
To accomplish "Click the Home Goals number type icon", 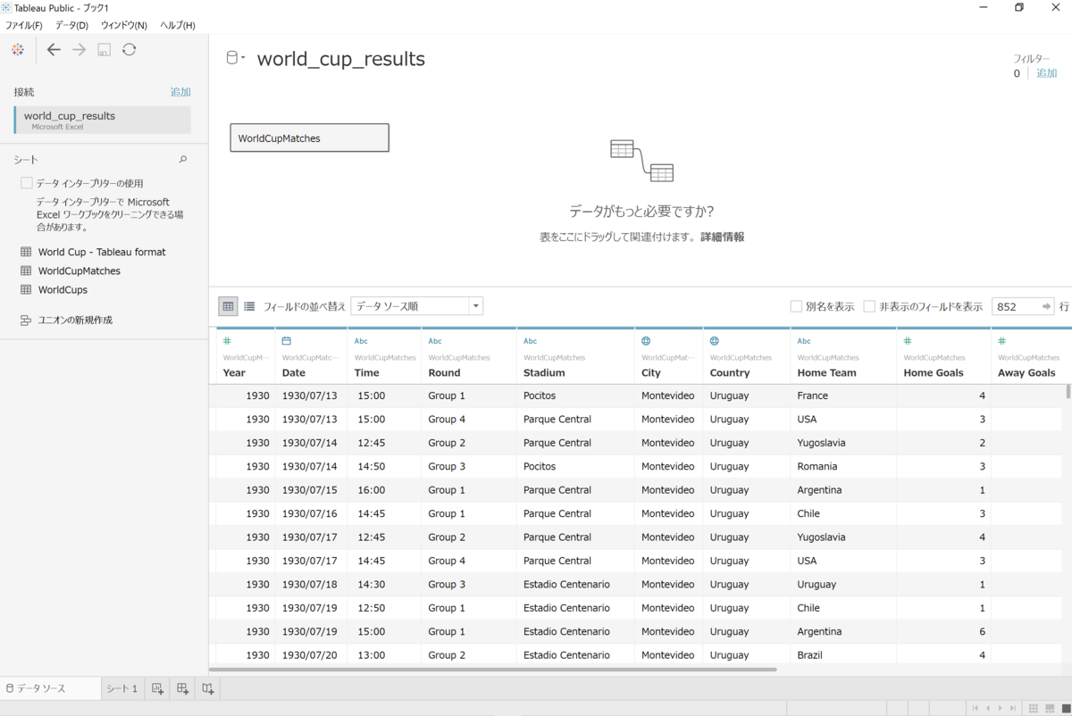I will [x=908, y=341].
